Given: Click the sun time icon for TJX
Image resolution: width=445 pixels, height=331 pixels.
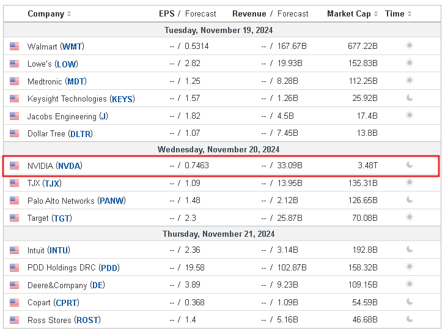Looking at the screenshot, I should [410, 182].
